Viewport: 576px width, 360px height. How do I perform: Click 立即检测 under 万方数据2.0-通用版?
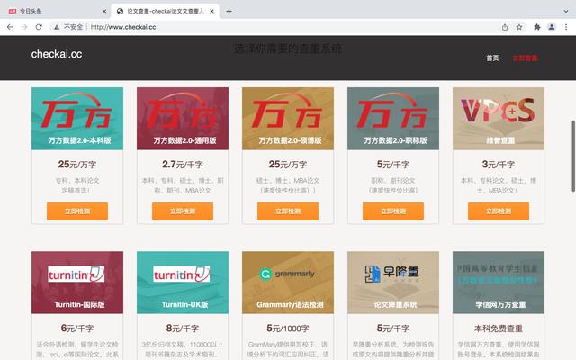[x=183, y=211]
